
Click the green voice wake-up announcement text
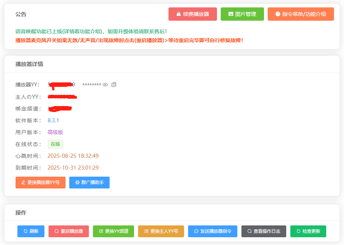pos(91,32)
